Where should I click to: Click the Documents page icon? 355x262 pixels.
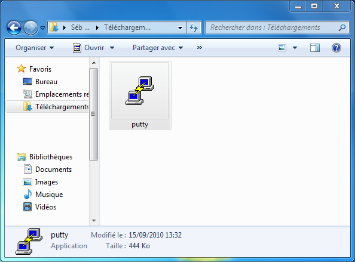click(27, 169)
